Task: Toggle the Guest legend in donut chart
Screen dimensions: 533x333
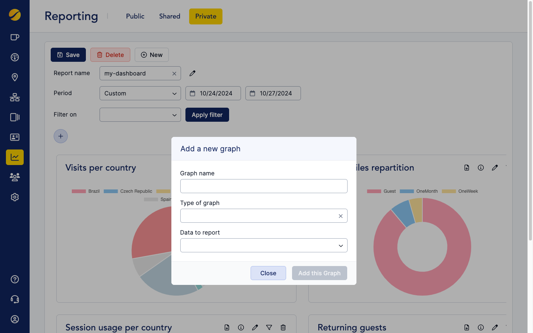Action: (382, 191)
